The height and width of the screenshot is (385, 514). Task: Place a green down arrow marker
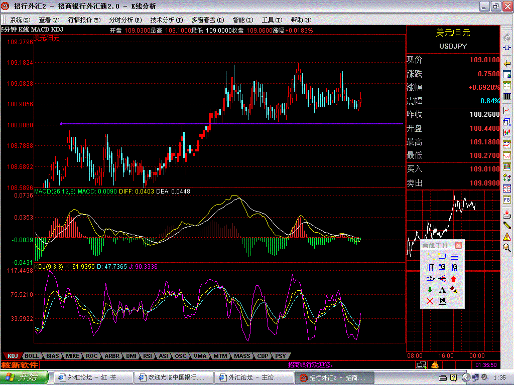[x=430, y=290]
